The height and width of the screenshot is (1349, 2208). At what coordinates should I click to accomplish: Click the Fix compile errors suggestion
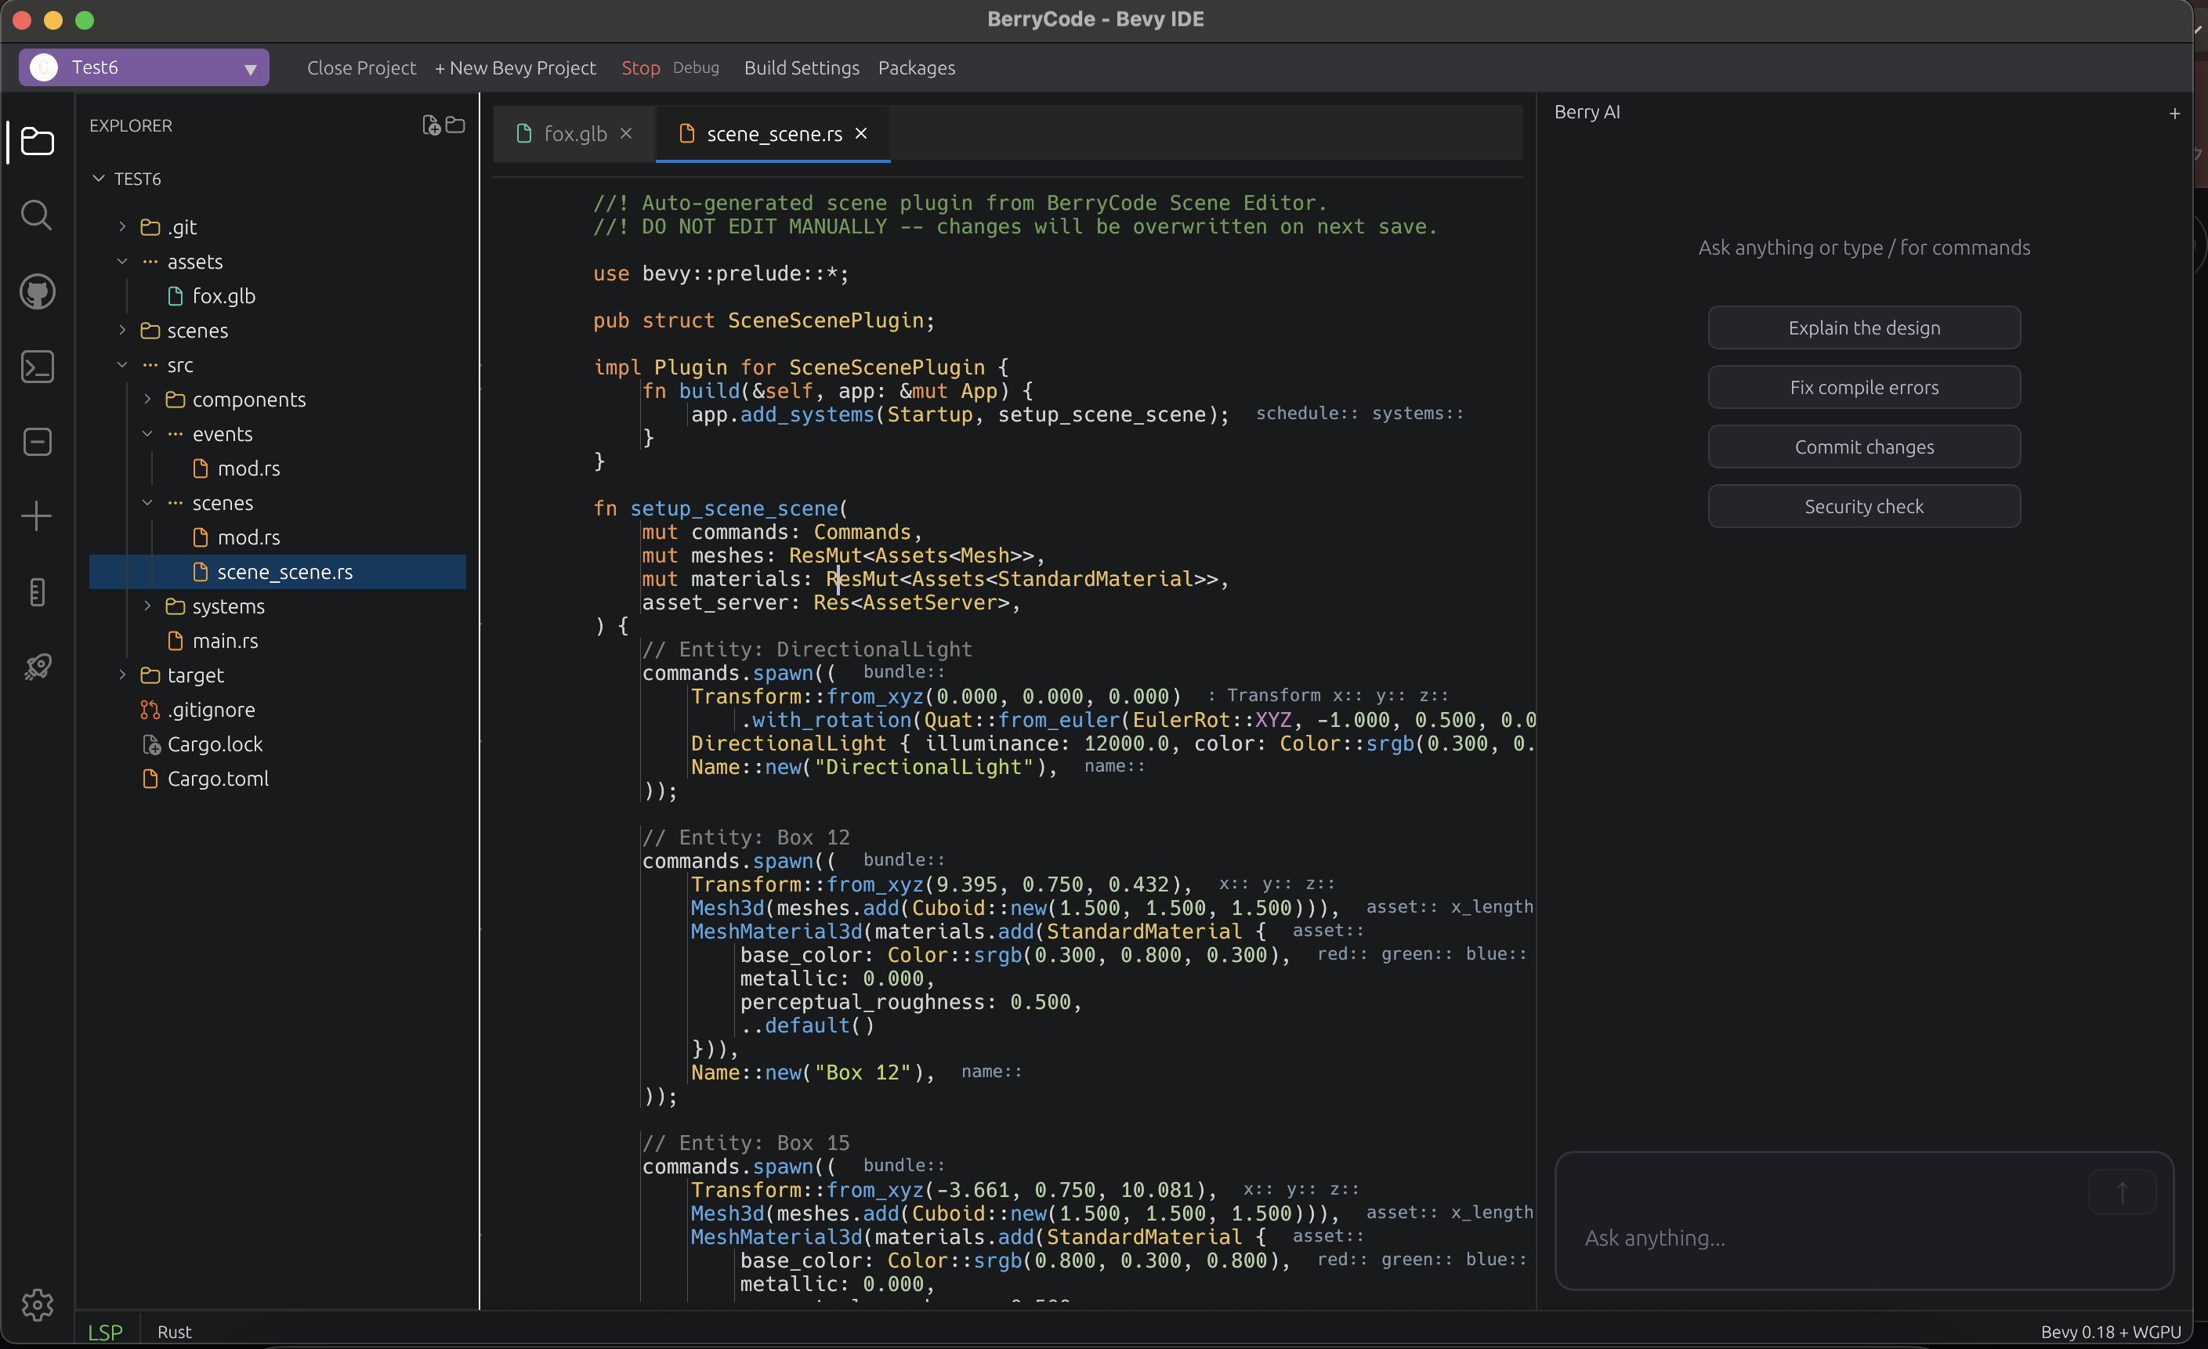point(1864,387)
